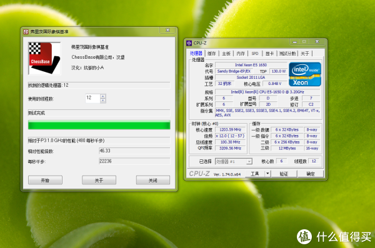Click the code name Sandy Bridge-EP/EX field
Viewport: 375px width, 248px height.
[x=234, y=71]
